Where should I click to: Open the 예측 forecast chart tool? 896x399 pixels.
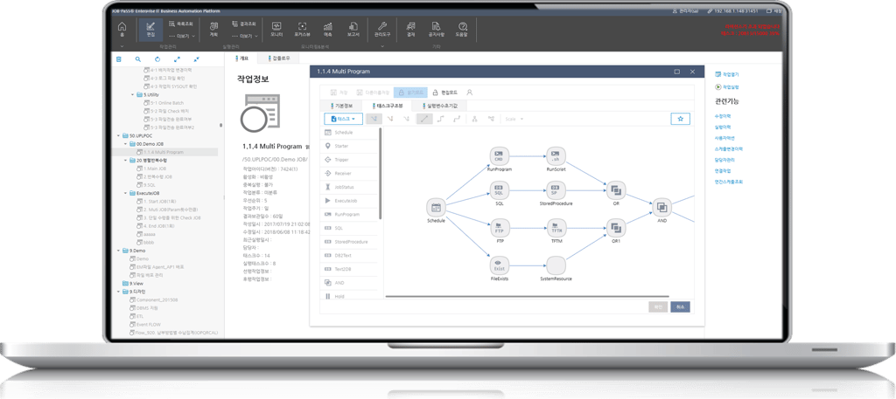[x=328, y=29]
